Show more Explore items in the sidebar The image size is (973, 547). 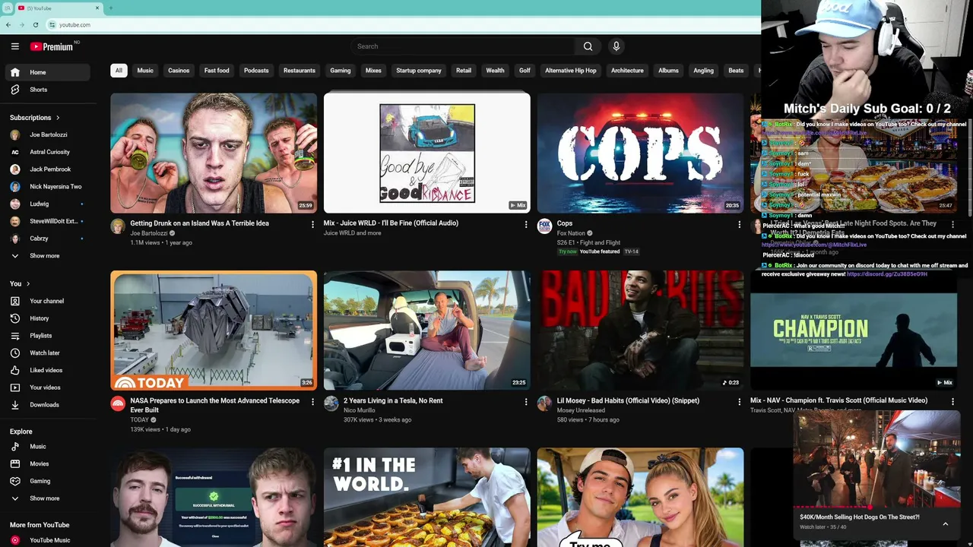point(48,498)
